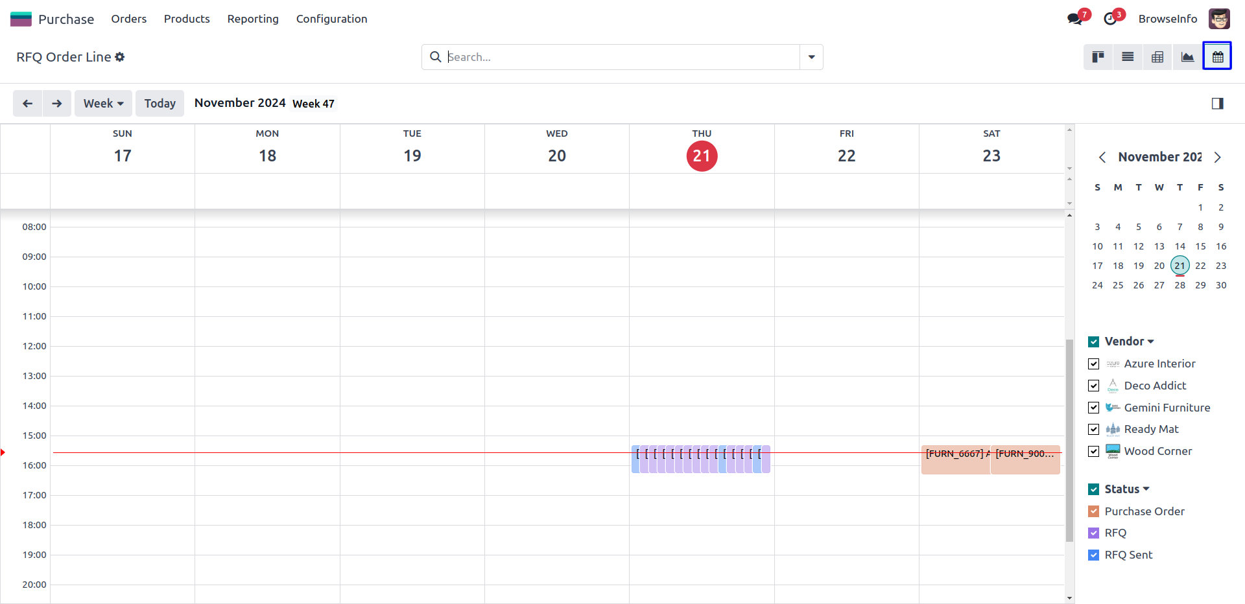The height and width of the screenshot is (604, 1245).
Task: Uncheck the Azure Interior vendor filter
Action: coord(1094,364)
